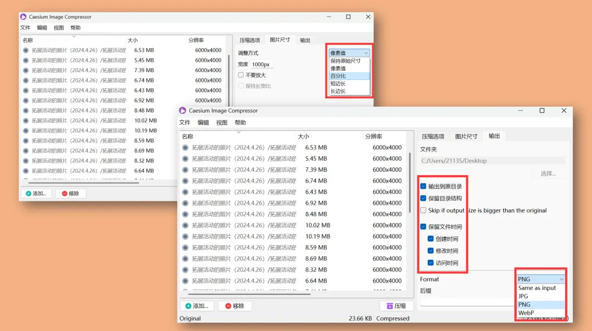Toggle 保留目录结构 checkbox

pos(423,198)
